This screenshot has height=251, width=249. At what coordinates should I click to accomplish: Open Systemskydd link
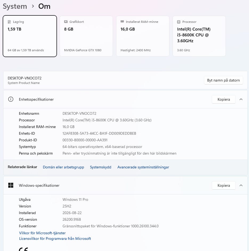pos(100,167)
